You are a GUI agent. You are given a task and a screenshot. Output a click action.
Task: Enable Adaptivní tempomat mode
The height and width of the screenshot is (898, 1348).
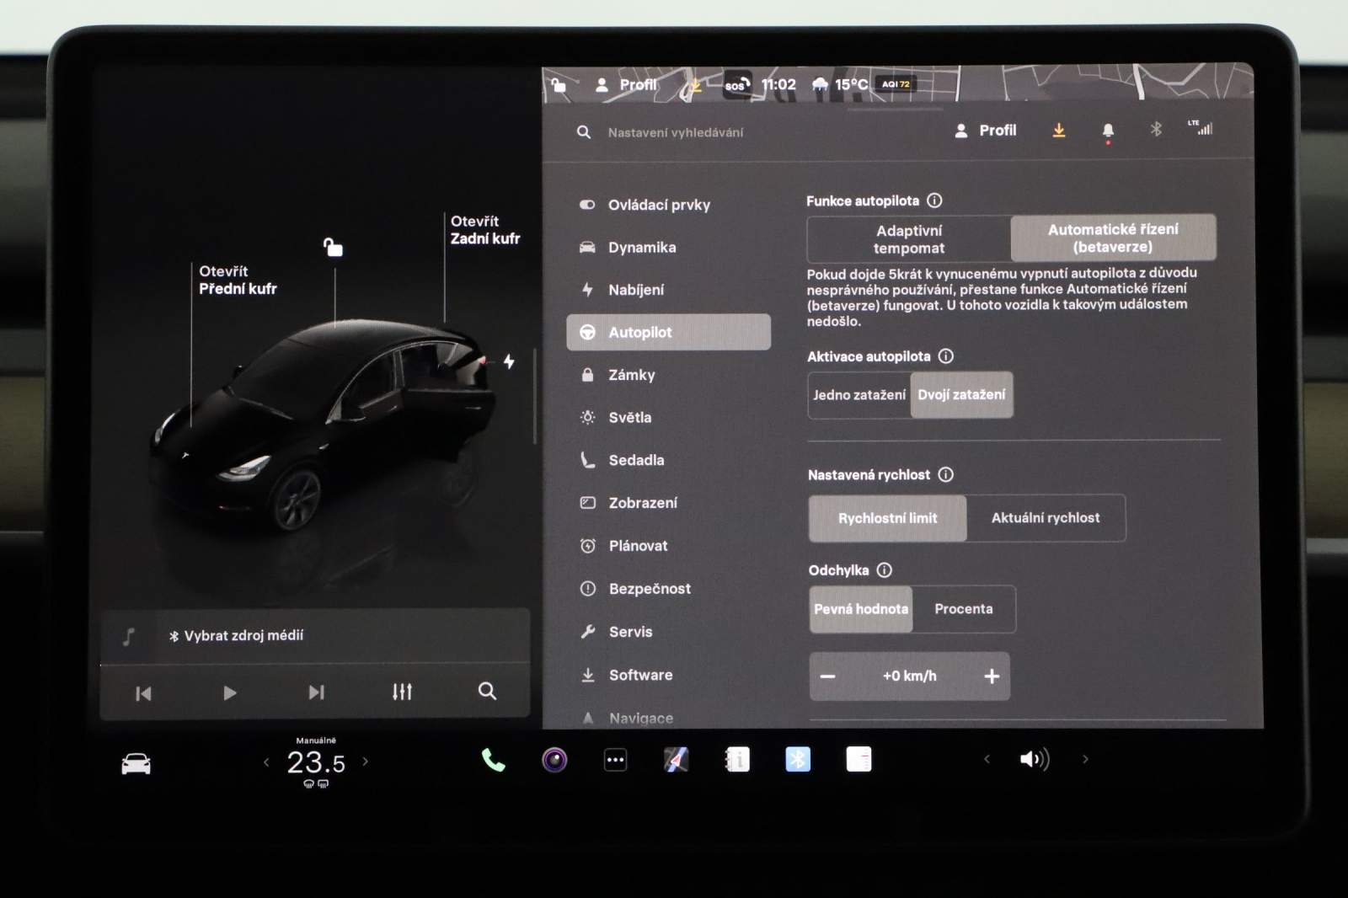click(907, 238)
